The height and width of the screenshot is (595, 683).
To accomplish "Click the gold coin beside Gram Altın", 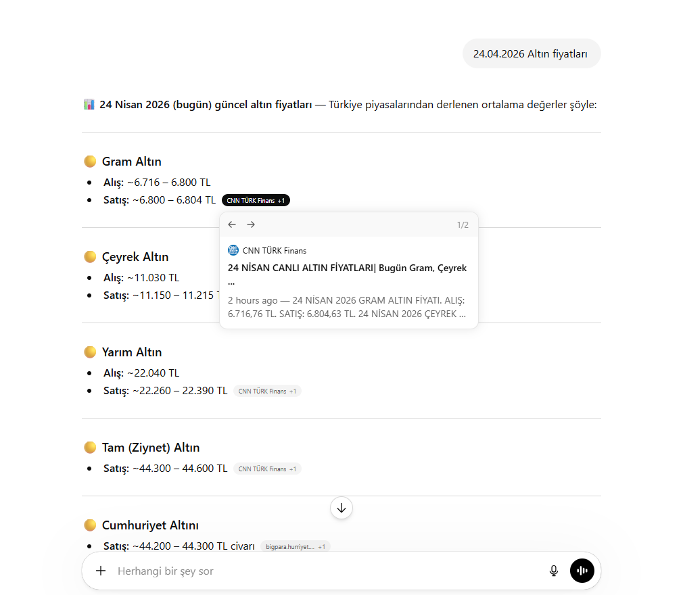I will [90, 161].
